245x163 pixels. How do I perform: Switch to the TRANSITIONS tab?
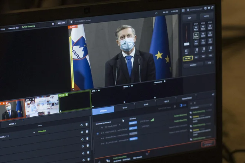click(187, 98)
